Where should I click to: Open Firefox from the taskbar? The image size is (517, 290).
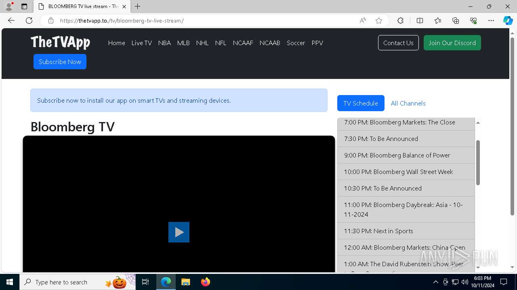205,282
